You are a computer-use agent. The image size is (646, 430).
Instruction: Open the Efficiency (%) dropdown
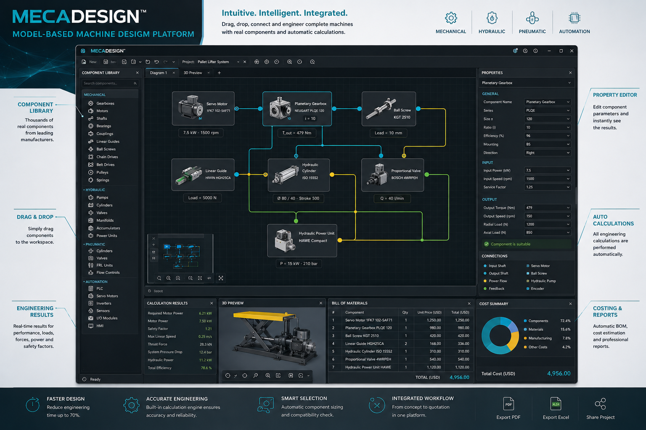(x=548, y=136)
